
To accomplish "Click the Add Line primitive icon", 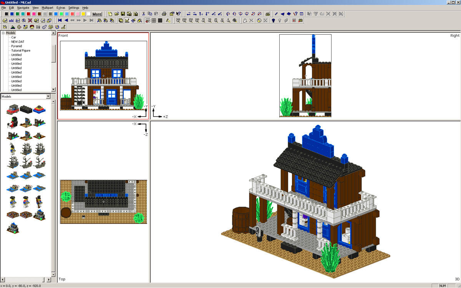I will [x=276, y=14].
